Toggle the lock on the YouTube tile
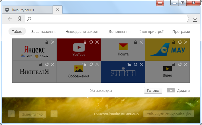The image size is (202, 125). click(85, 42)
